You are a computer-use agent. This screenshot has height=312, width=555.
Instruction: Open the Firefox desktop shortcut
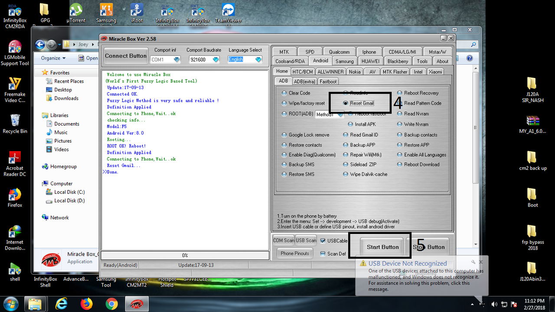tap(15, 198)
